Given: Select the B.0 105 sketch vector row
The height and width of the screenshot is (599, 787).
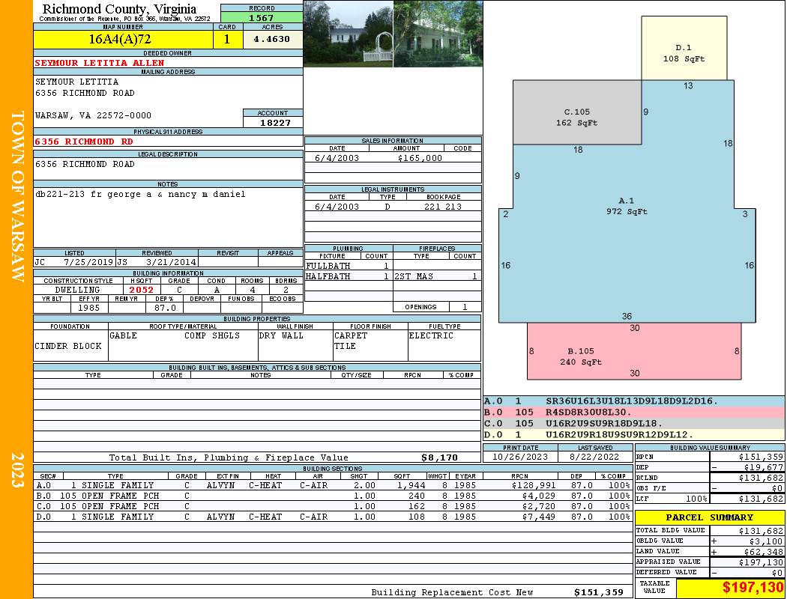Looking at the screenshot, I should (634, 412).
